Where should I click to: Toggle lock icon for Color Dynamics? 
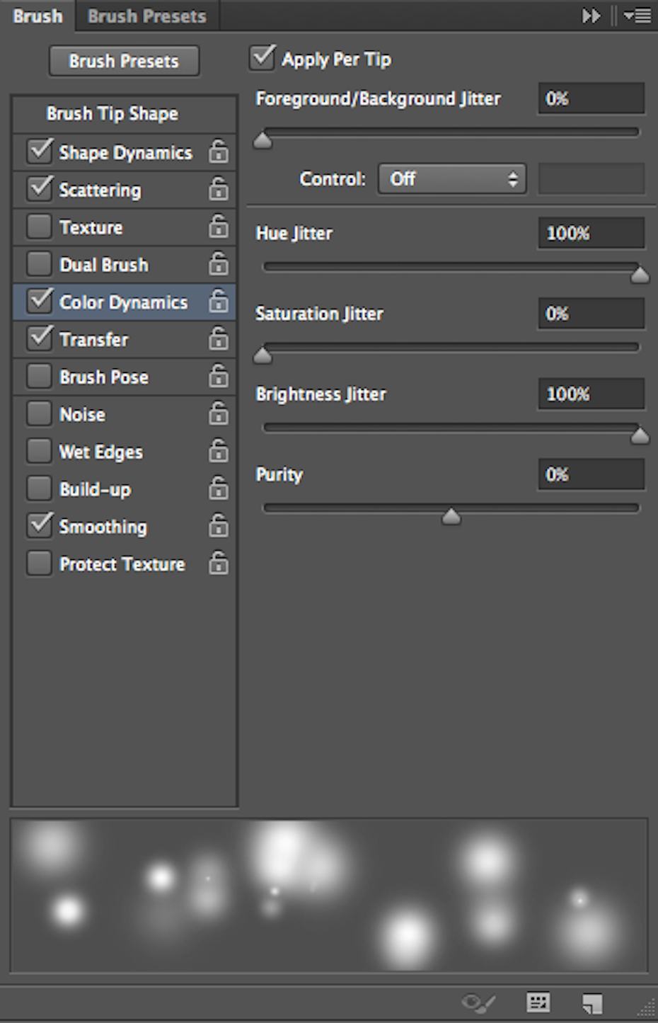pos(219,302)
